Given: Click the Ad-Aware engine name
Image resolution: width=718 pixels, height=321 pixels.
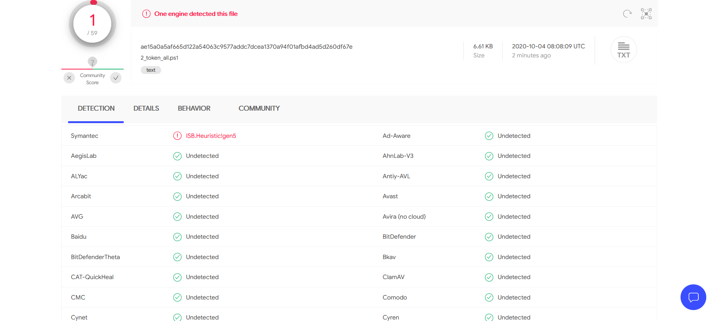Looking at the screenshot, I should (396, 136).
